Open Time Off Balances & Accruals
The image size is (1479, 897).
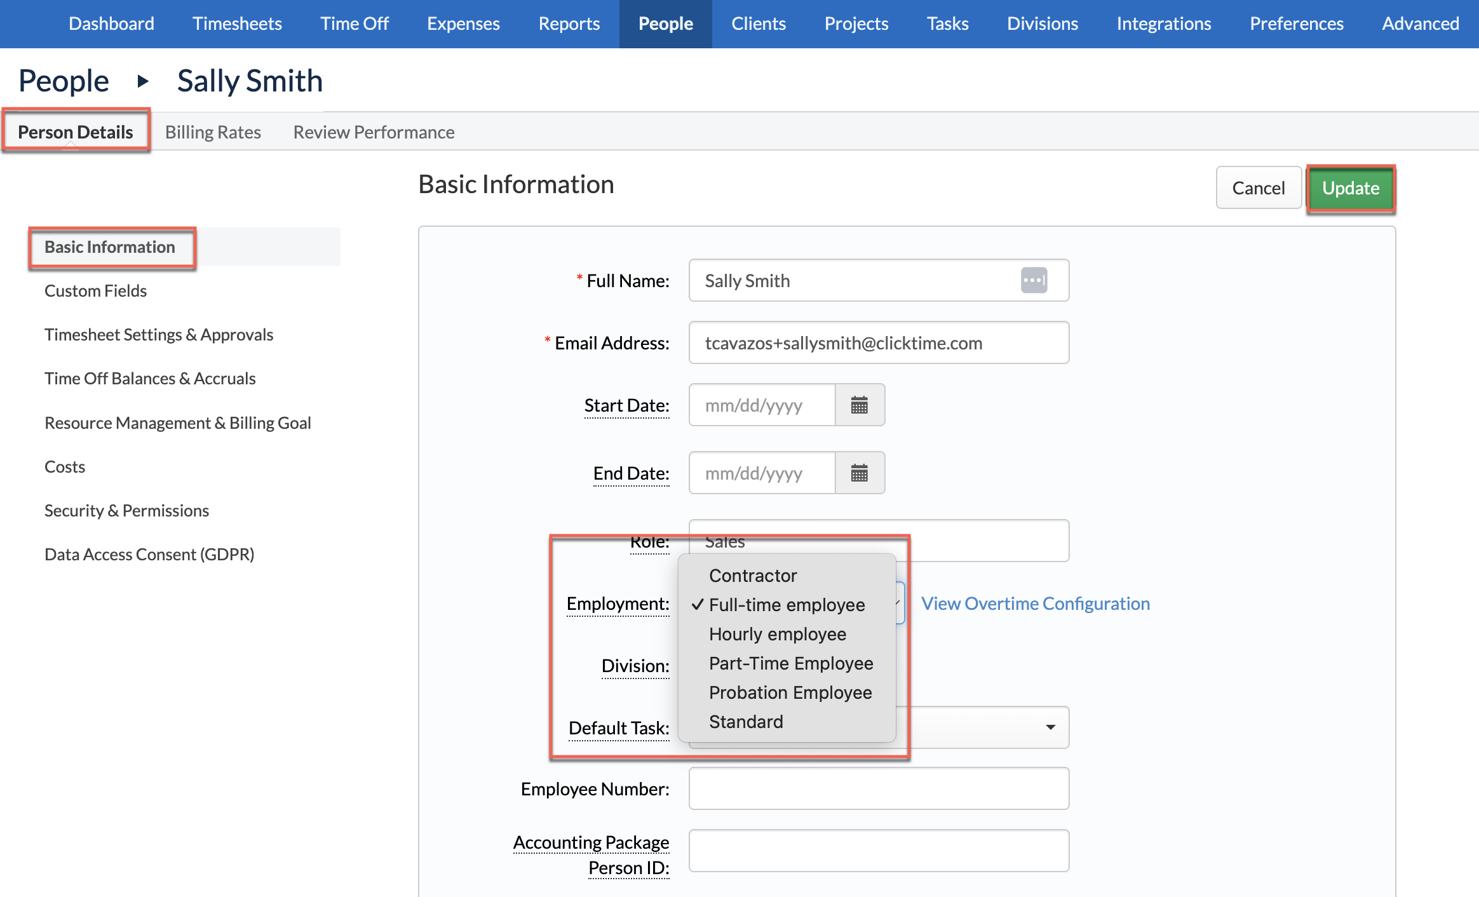tap(150, 378)
